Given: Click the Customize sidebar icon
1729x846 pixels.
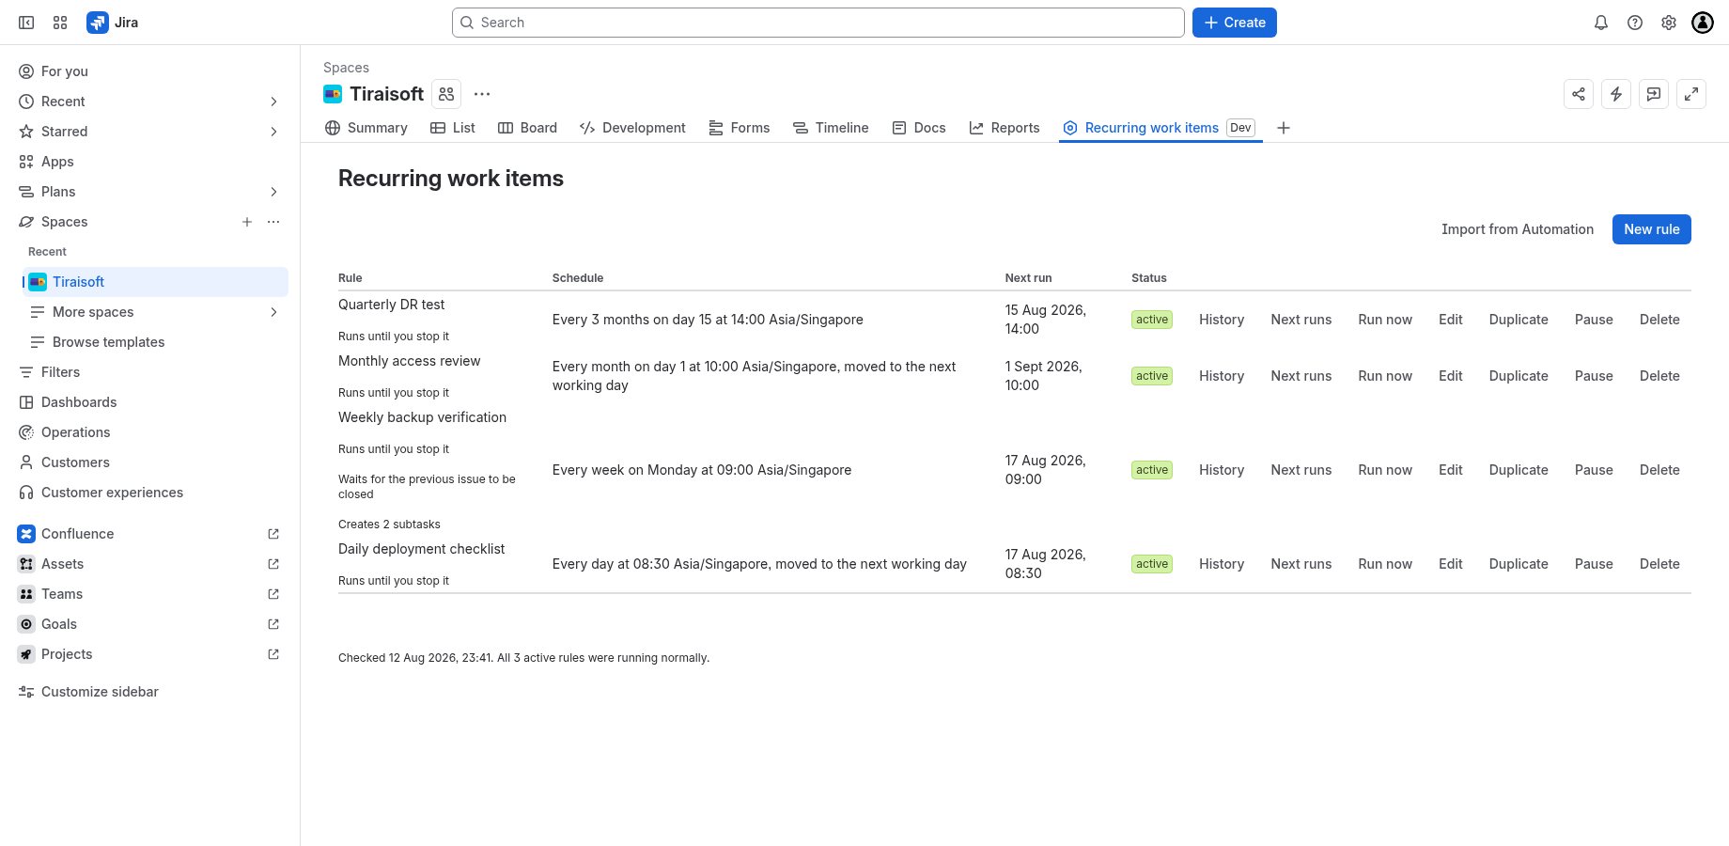Looking at the screenshot, I should coord(26,692).
